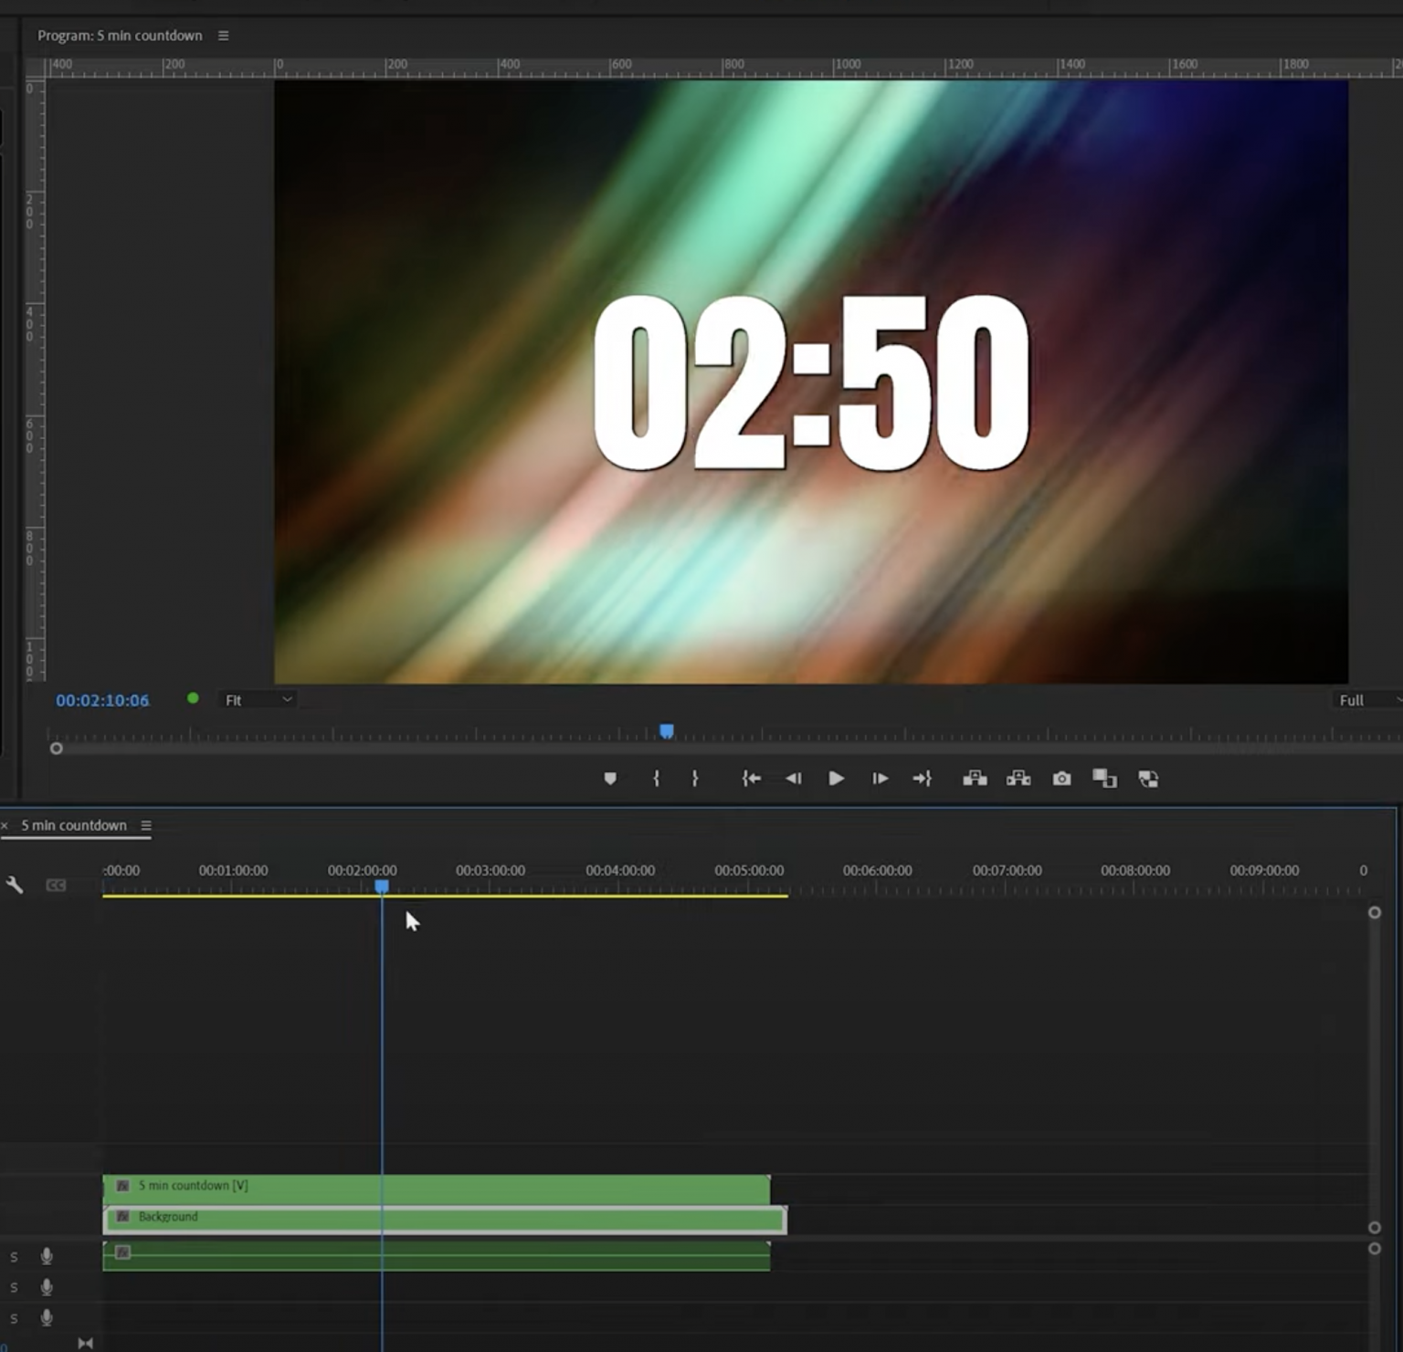Step forward one frame

(880, 779)
